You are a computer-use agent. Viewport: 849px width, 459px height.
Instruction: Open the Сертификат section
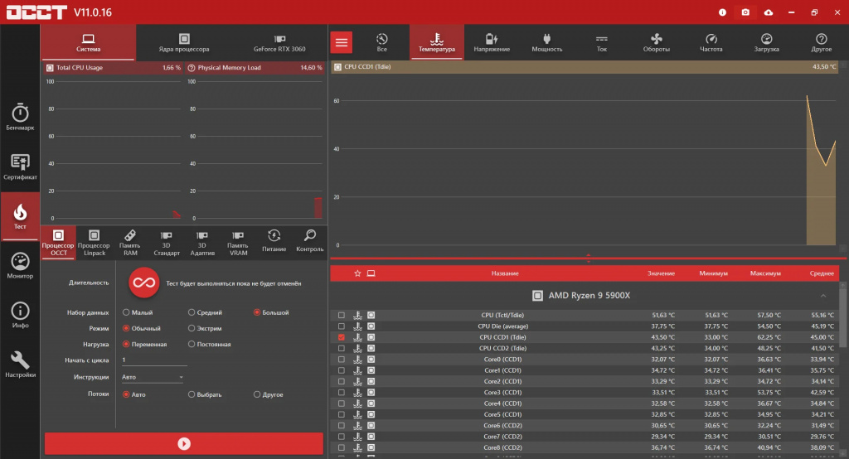pos(20,167)
